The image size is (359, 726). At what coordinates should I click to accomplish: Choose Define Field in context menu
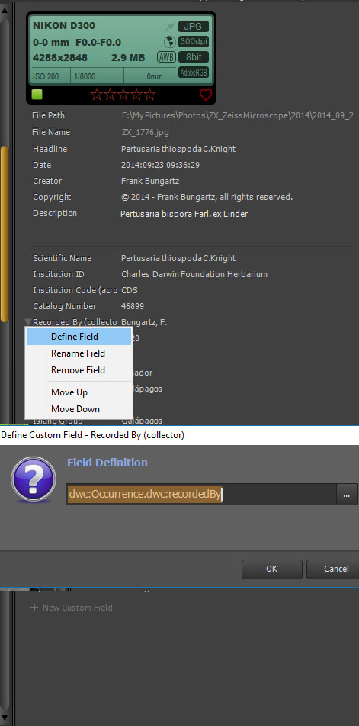[x=79, y=337]
